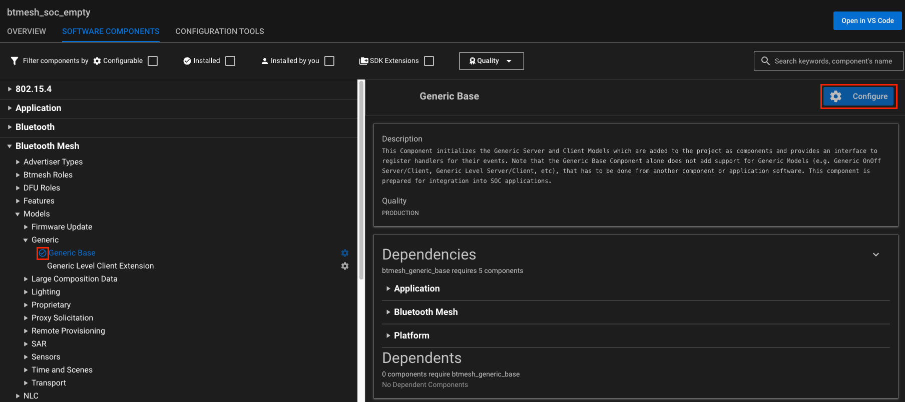Click the Installed by you person icon

pyautogui.click(x=265, y=61)
